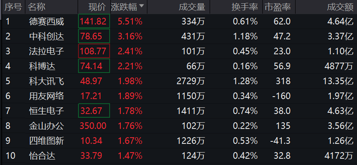Screen dimensions: 357x165
Task: Select stock 科大讯飞
Action: (46, 81)
